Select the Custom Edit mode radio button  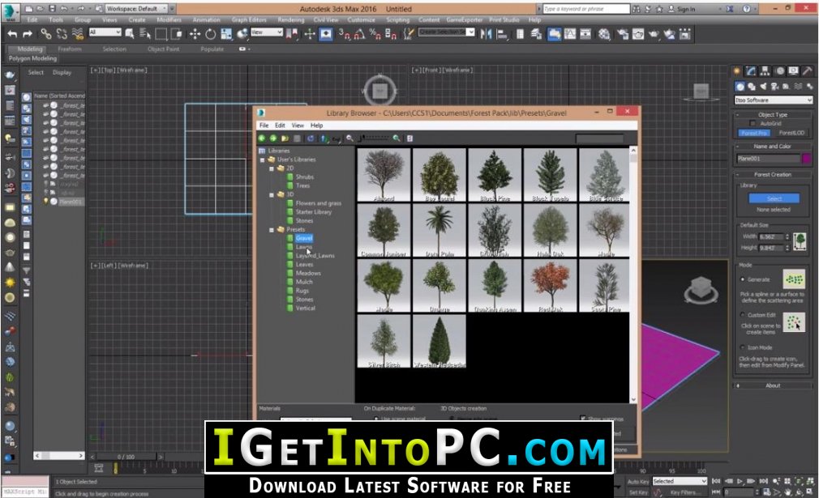pos(743,315)
